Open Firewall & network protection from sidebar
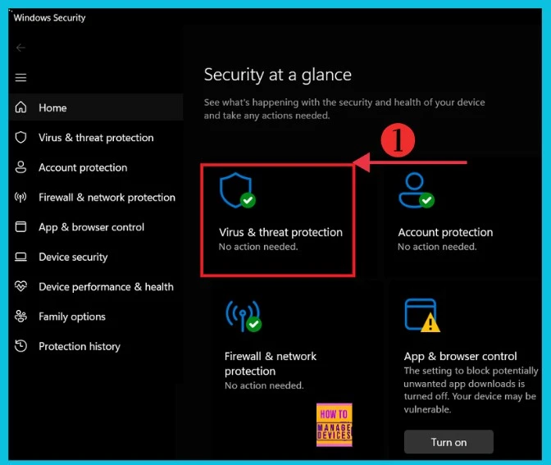The height and width of the screenshot is (465, 551). pyautogui.click(x=96, y=197)
